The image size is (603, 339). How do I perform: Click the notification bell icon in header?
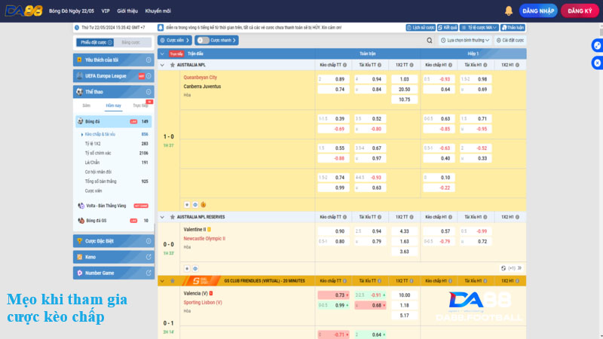pos(530,11)
